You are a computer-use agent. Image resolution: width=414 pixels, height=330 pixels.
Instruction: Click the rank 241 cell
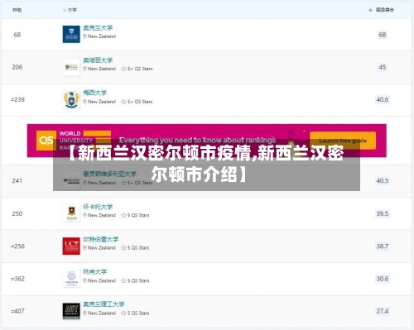[17, 181]
